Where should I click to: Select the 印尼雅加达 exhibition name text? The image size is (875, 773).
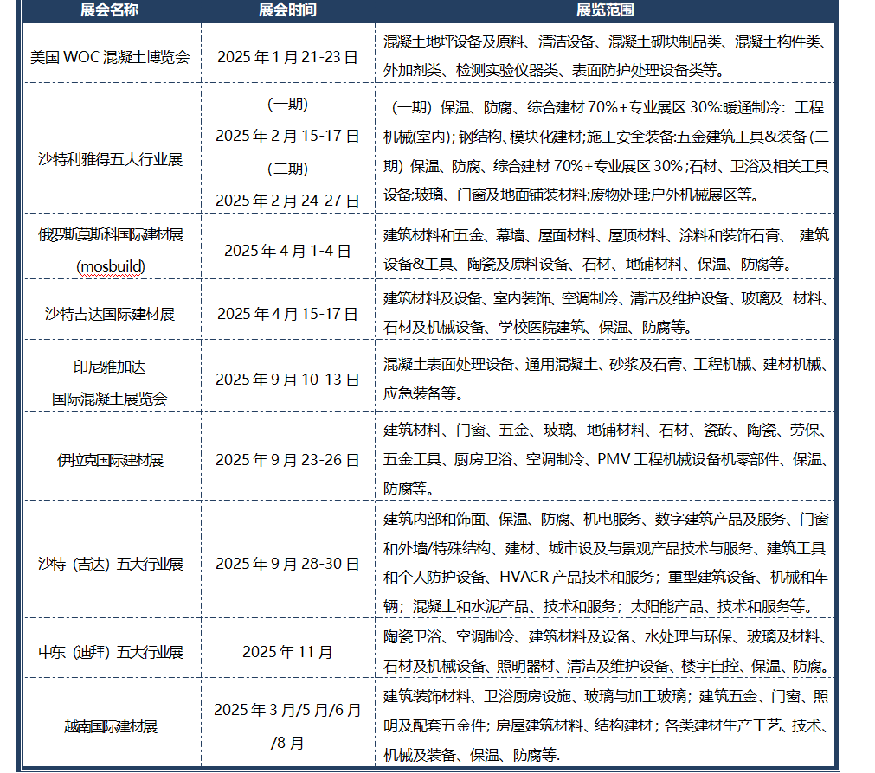tap(110, 367)
